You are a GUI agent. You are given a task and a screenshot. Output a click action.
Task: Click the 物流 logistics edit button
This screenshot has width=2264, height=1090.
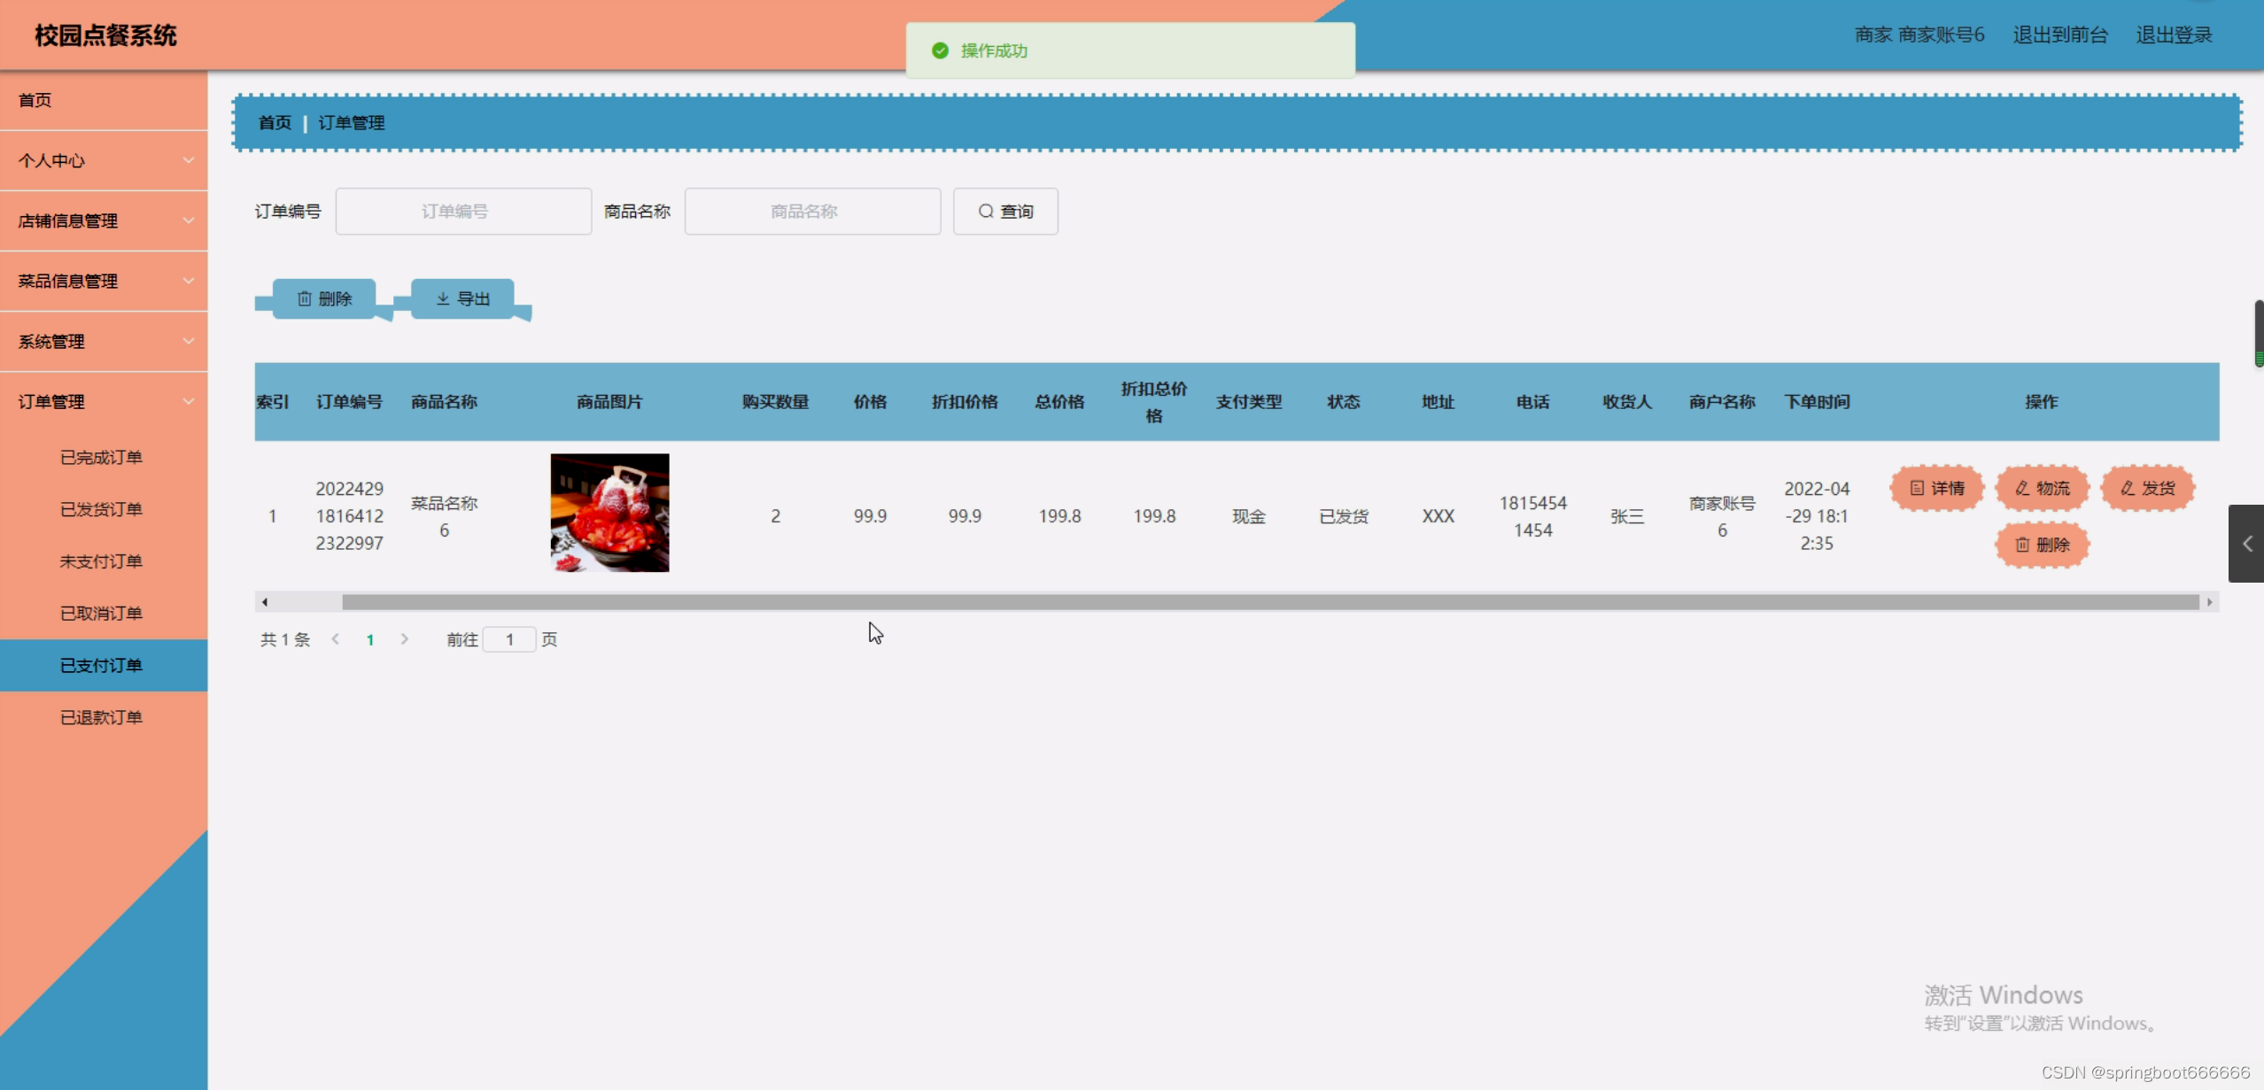point(2042,488)
